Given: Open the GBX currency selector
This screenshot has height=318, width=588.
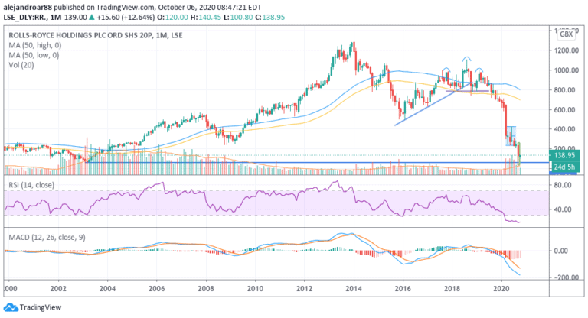Looking at the screenshot, I should (x=567, y=35).
